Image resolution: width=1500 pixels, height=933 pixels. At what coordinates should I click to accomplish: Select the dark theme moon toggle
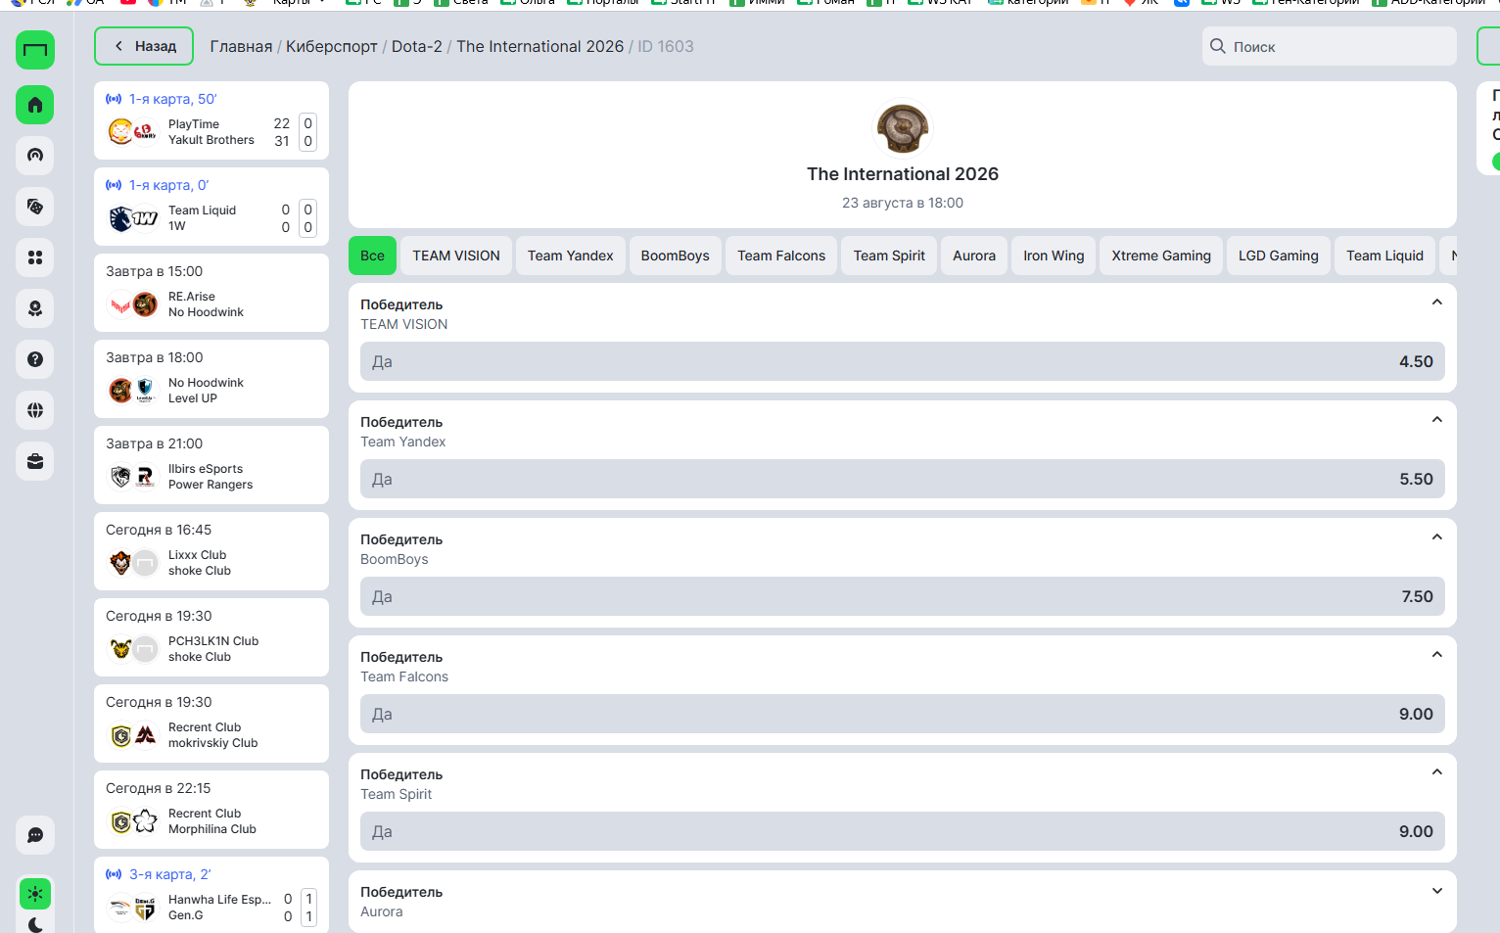point(35,923)
